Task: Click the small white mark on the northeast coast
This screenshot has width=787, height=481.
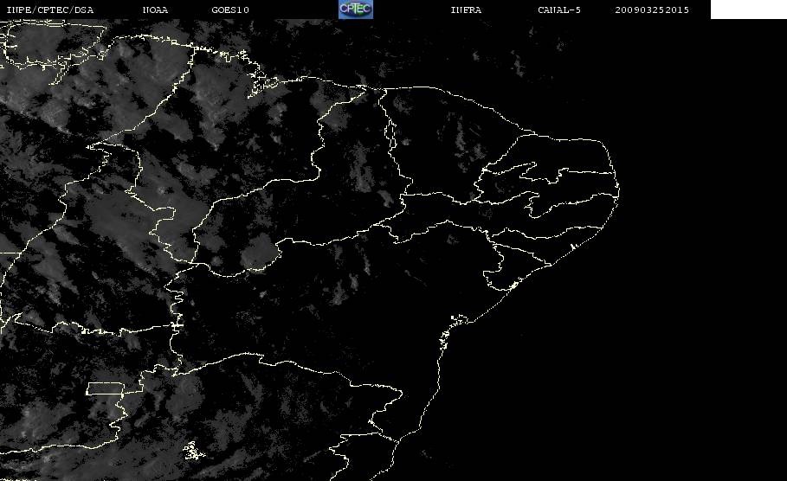Action: pos(573,247)
